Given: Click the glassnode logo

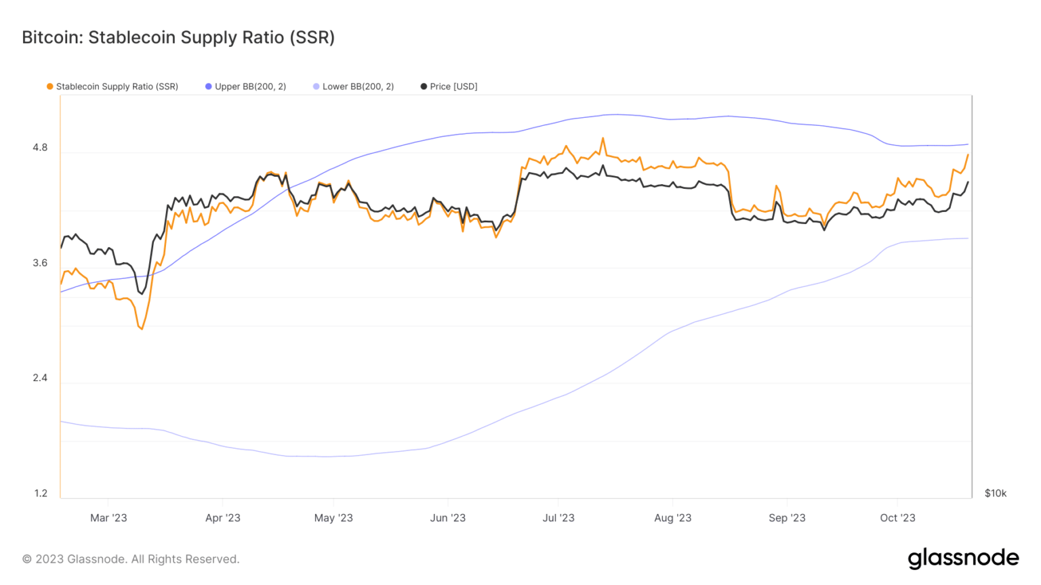Looking at the screenshot, I should (x=963, y=559).
